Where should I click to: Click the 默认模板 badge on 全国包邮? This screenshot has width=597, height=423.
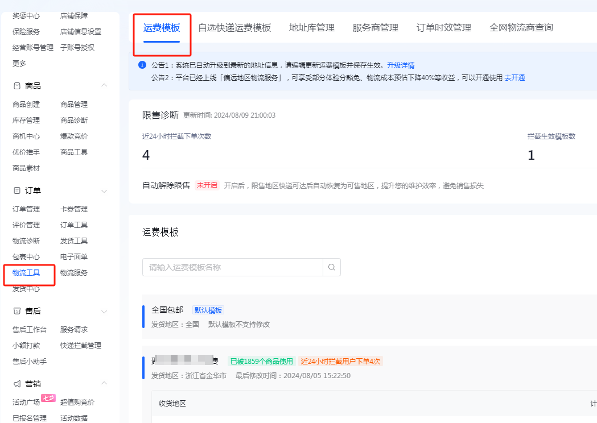click(x=209, y=309)
